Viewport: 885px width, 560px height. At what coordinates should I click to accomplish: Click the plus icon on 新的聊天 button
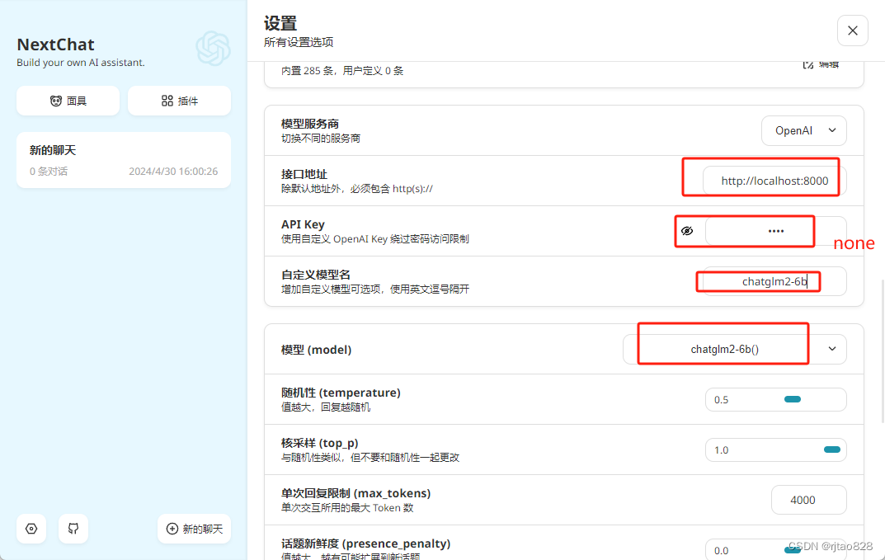pos(172,529)
